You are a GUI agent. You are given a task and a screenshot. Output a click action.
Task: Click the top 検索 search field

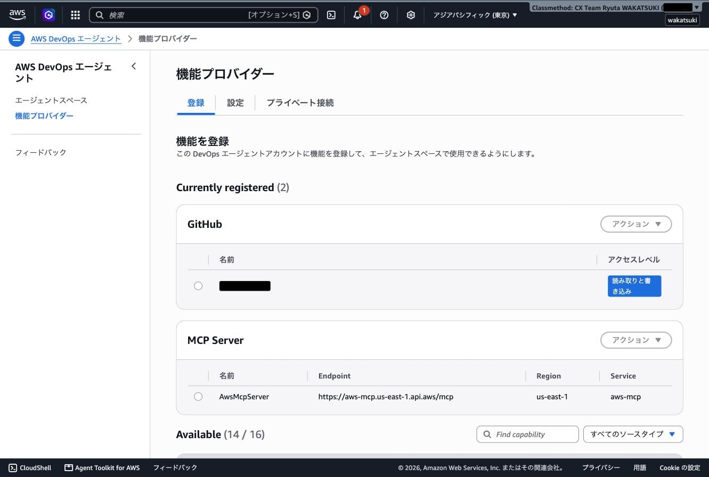203,15
